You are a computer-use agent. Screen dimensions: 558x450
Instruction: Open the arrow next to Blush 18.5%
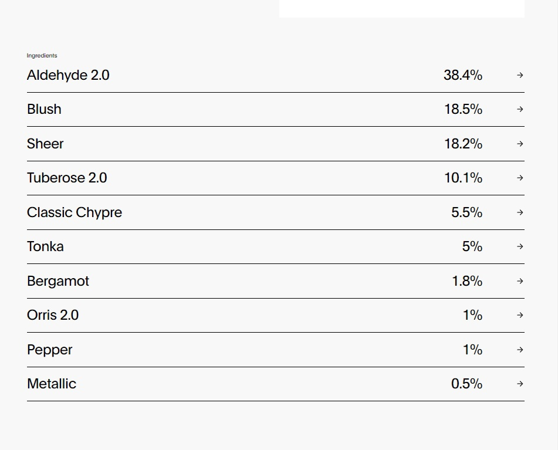click(520, 109)
